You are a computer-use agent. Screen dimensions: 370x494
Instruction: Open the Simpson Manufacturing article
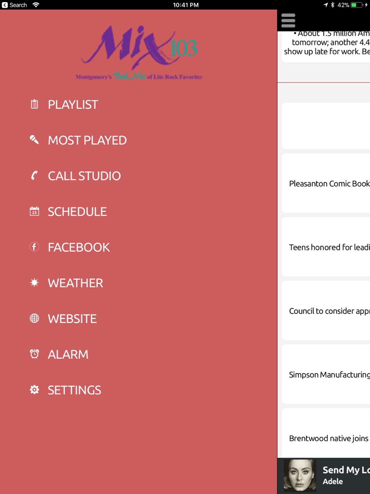(x=326, y=374)
